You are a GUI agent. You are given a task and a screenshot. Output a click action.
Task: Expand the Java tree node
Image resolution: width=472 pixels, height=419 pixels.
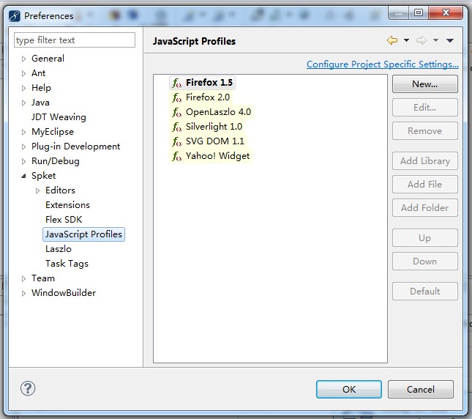click(x=23, y=103)
